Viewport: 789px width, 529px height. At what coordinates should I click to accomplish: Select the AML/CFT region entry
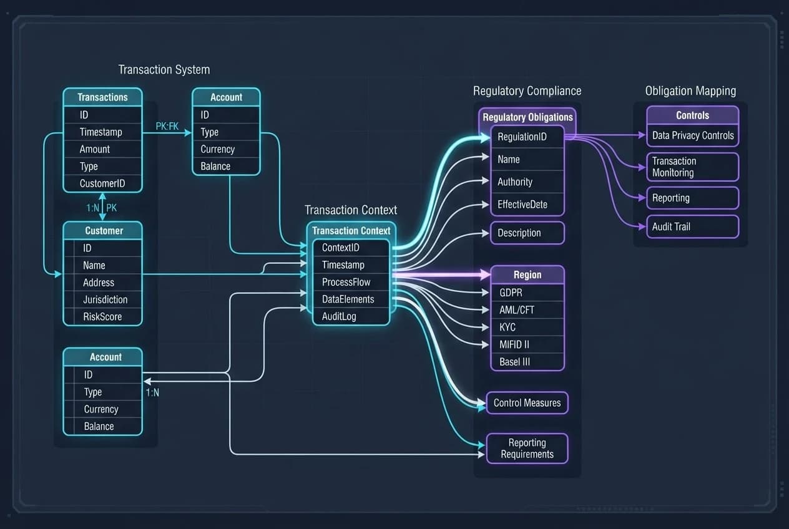tap(527, 310)
